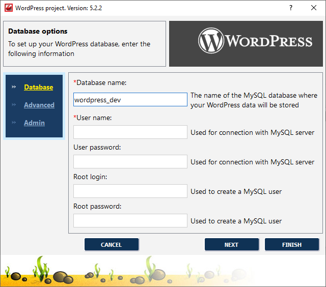Click the "*User name:" label

click(x=93, y=118)
